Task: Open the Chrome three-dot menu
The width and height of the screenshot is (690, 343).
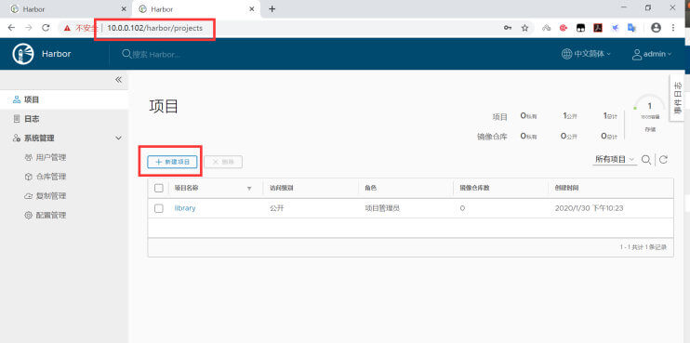Action: [673, 28]
